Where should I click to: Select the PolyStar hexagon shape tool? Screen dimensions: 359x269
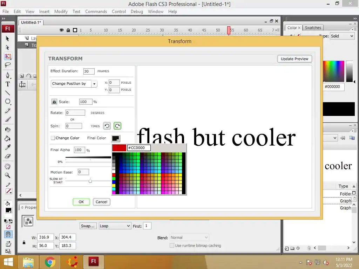click(x=8, y=102)
